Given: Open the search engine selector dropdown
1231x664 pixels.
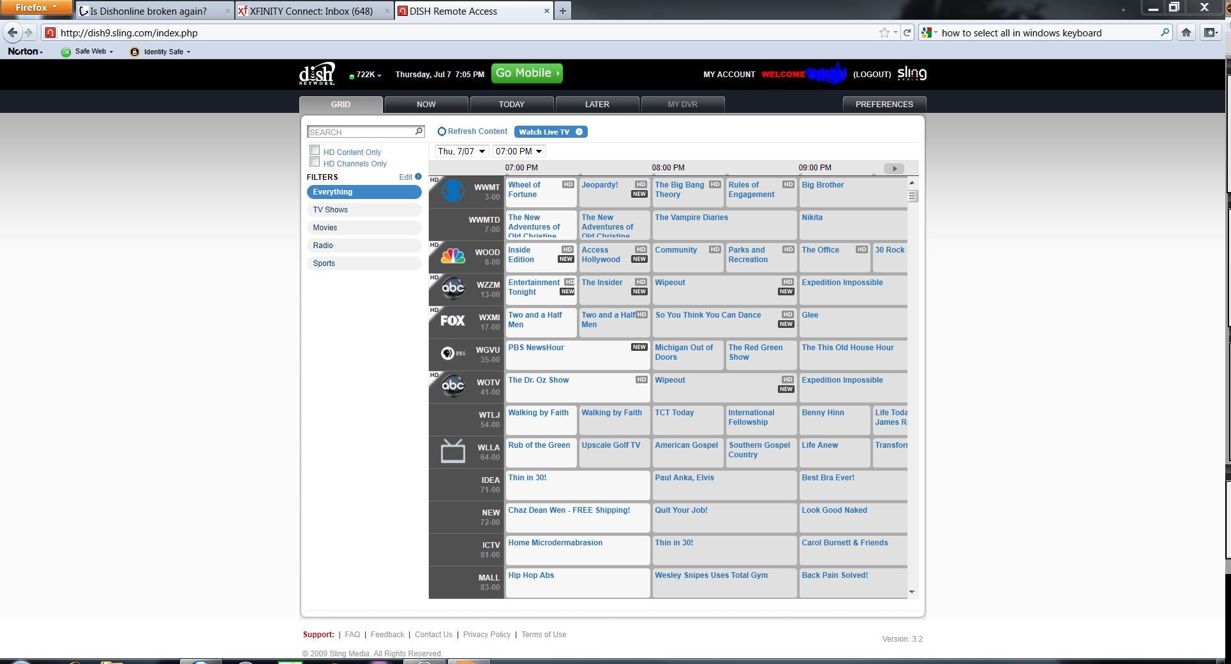Looking at the screenshot, I should [930, 33].
